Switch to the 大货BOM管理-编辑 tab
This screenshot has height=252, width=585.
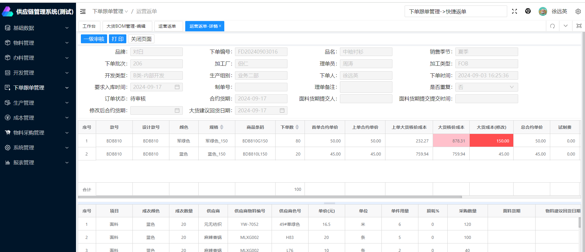click(x=126, y=26)
